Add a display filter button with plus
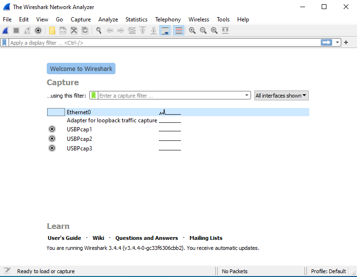Viewport: 357px width, 277px height. point(346,42)
